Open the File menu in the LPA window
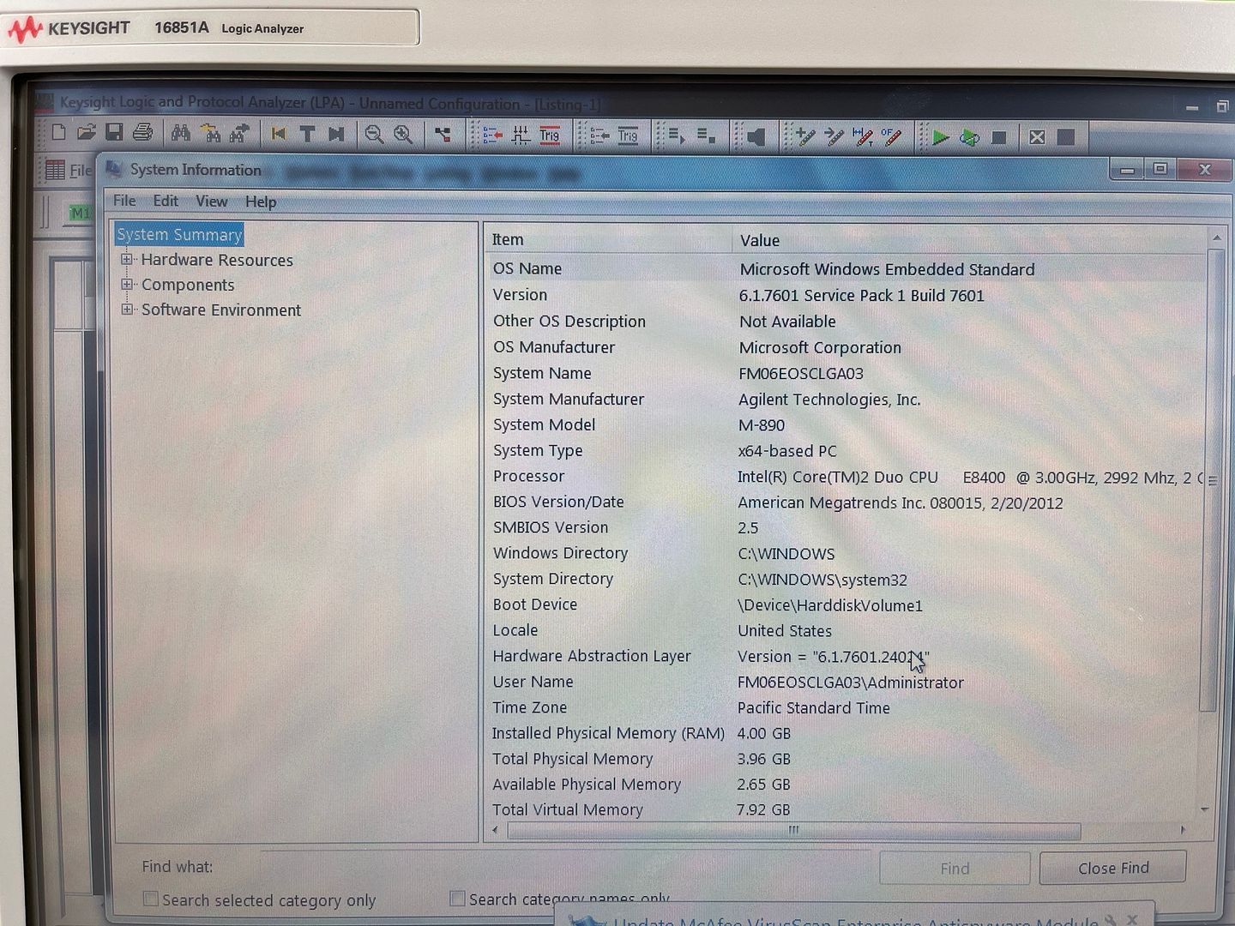1235x926 pixels. (81, 171)
